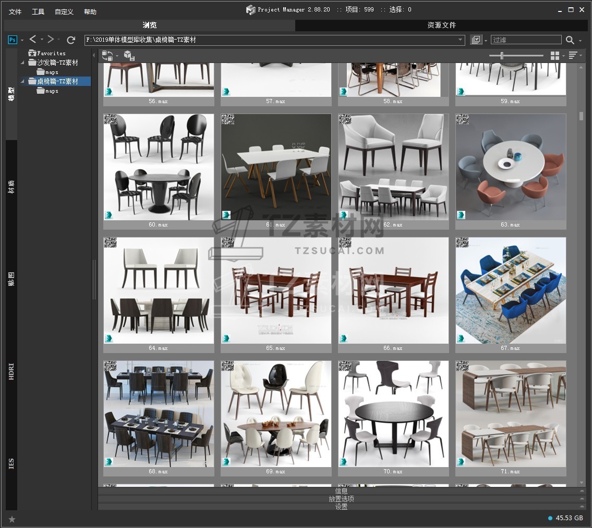
Task: Click the swap-arrows icon above thumbnails
Action: [x=107, y=56]
